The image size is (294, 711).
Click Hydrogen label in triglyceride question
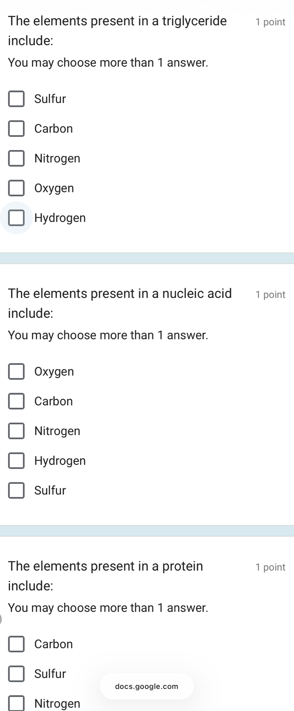pyautogui.click(x=60, y=218)
